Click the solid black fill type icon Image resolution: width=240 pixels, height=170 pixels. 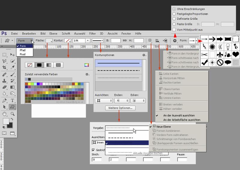pos(39,65)
